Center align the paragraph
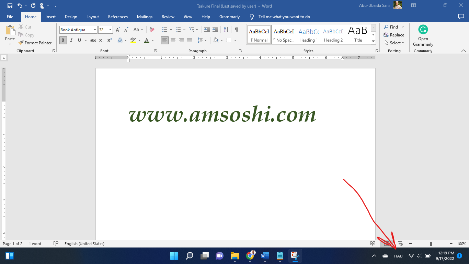The height and width of the screenshot is (264, 469). click(173, 40)
